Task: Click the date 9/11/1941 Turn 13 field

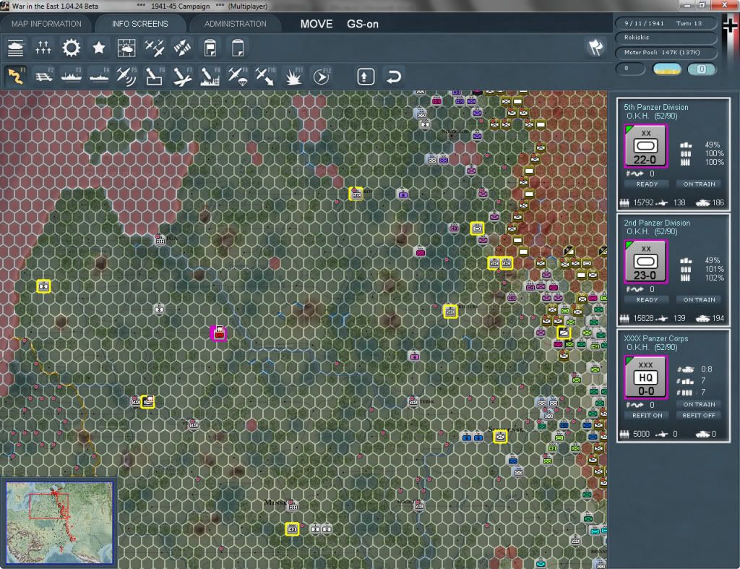Action: pos(665,23)
